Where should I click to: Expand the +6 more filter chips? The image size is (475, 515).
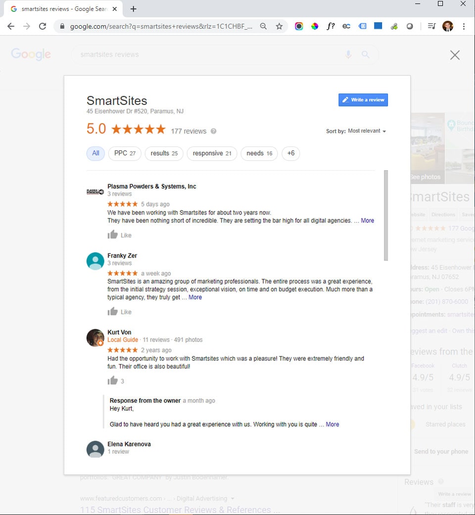pyautogui.click(x=290, y=154)
